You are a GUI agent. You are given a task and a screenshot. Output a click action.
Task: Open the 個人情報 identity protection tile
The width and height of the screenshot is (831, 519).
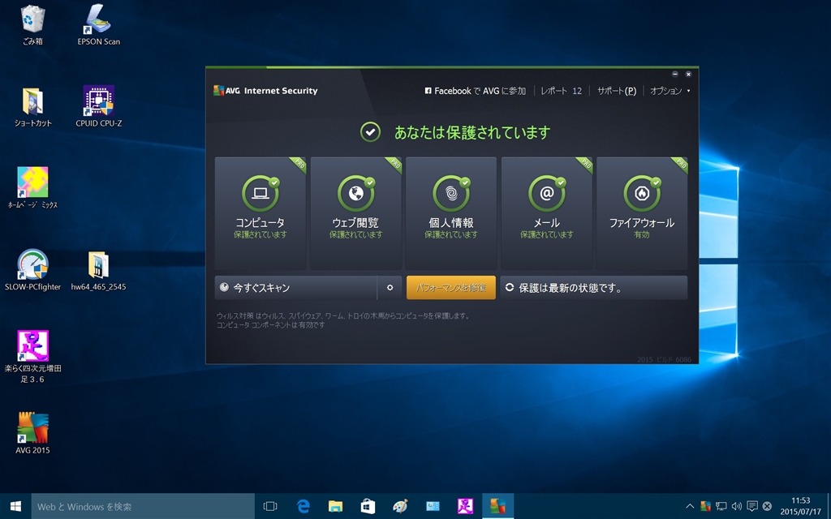[451, 213]
